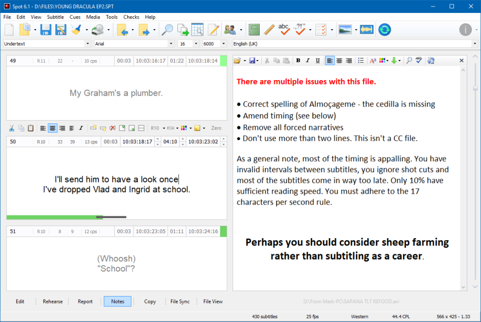This screenshot has height=322, width=481.
Task: Click the Rehearse button
Action: (x=52, y=301)
